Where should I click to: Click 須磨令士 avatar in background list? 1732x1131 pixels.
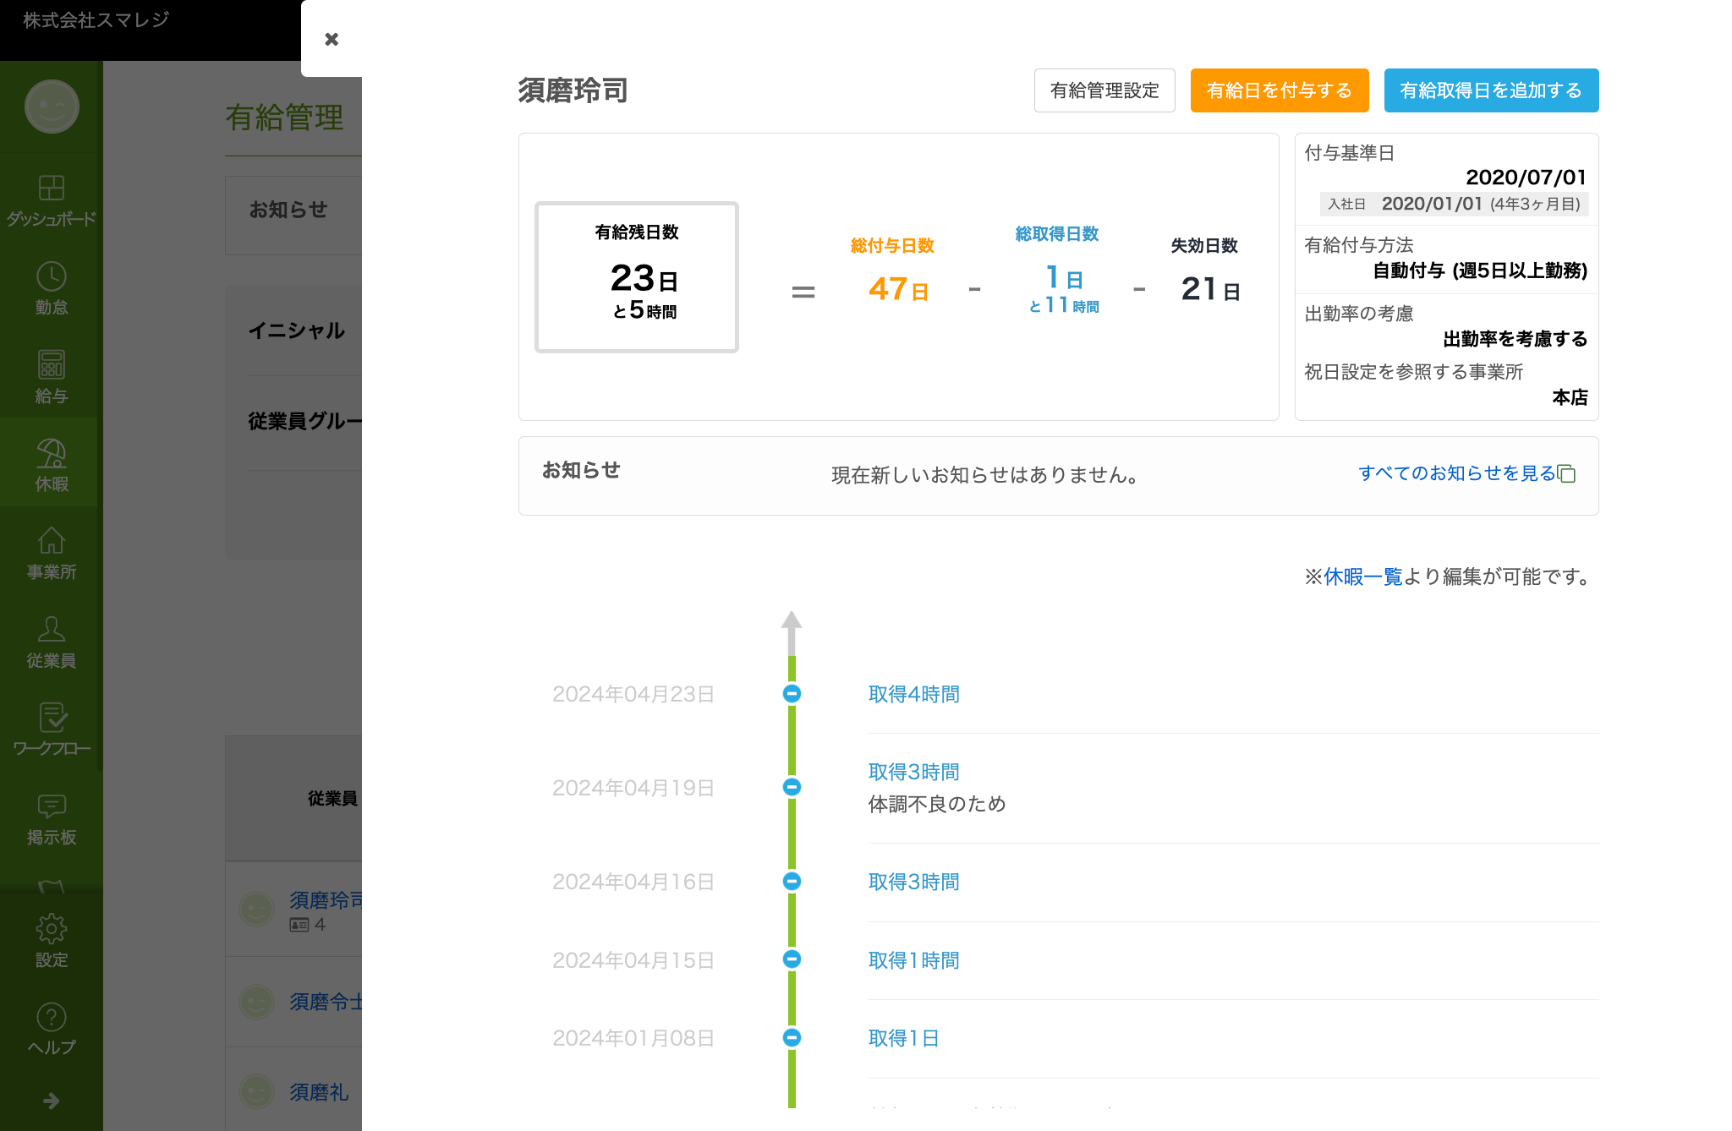[x=256, y=1002]
